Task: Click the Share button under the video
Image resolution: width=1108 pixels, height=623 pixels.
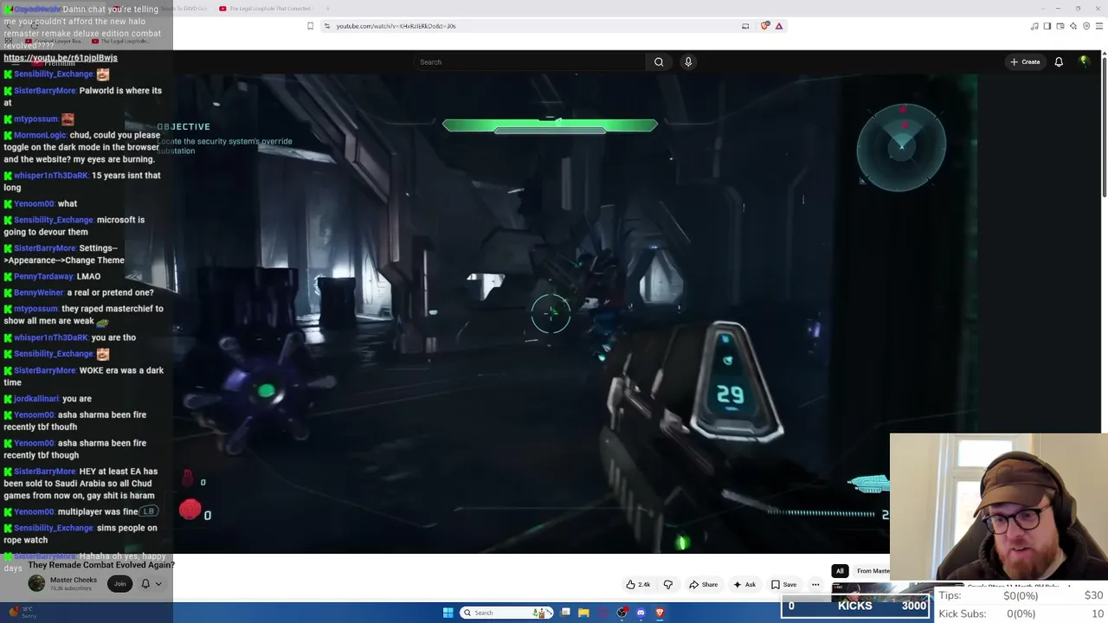Action: (703, 585)
